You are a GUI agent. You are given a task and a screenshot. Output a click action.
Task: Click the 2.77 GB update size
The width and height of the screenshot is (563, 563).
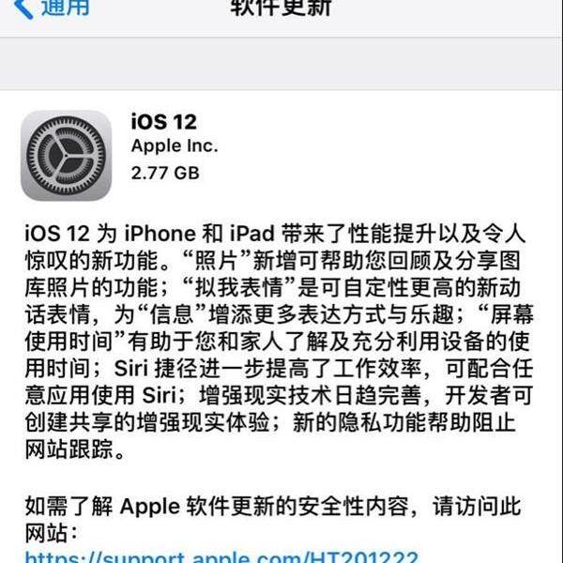click(x=165, y=173)
